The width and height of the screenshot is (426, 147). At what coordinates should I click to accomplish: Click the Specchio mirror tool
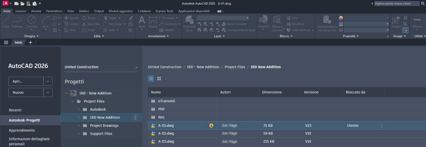pos(91,24)
